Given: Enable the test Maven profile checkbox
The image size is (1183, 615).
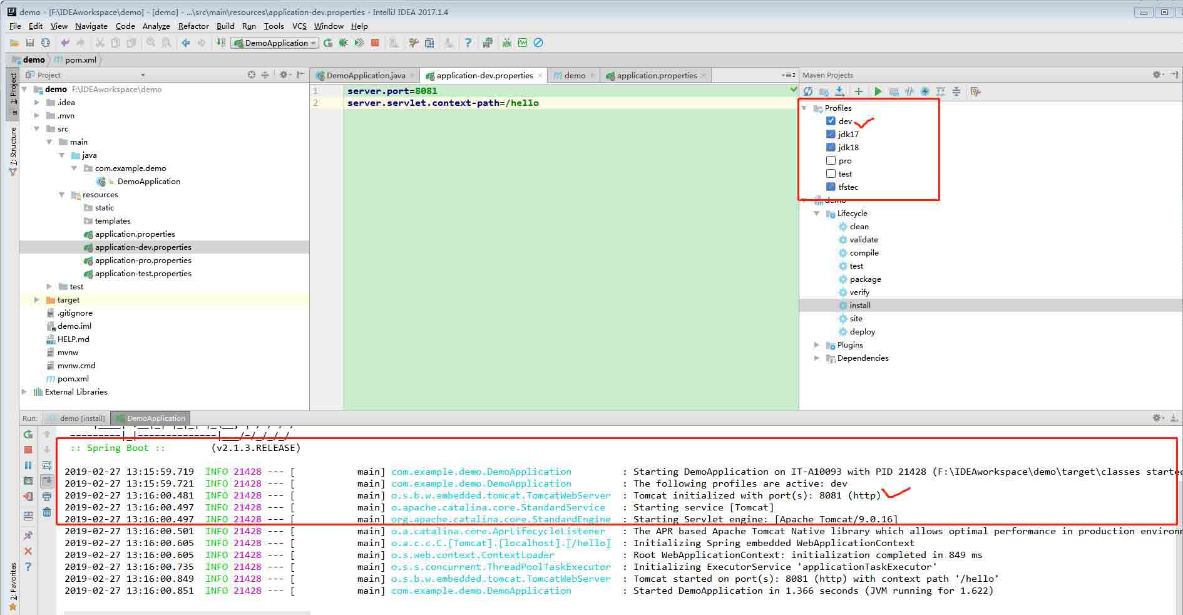Looking at the screenshot, I should click(831, 173).
